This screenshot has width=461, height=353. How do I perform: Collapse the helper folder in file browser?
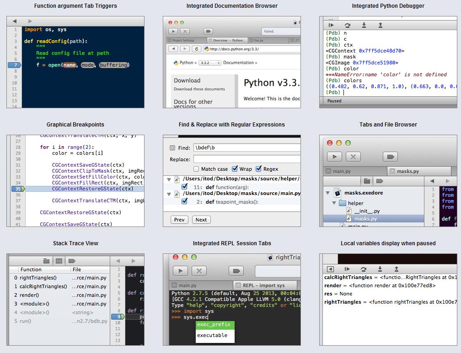tap(334, 203)
